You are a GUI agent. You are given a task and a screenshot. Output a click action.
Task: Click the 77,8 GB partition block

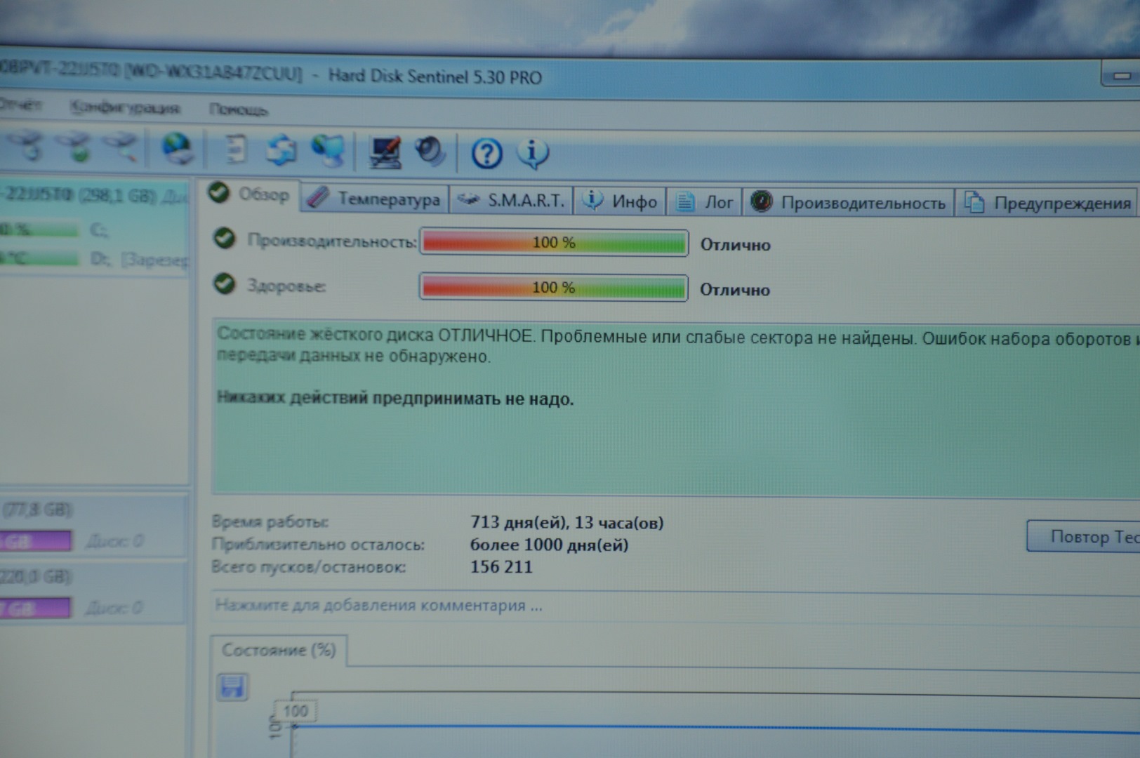pos(93,526)
